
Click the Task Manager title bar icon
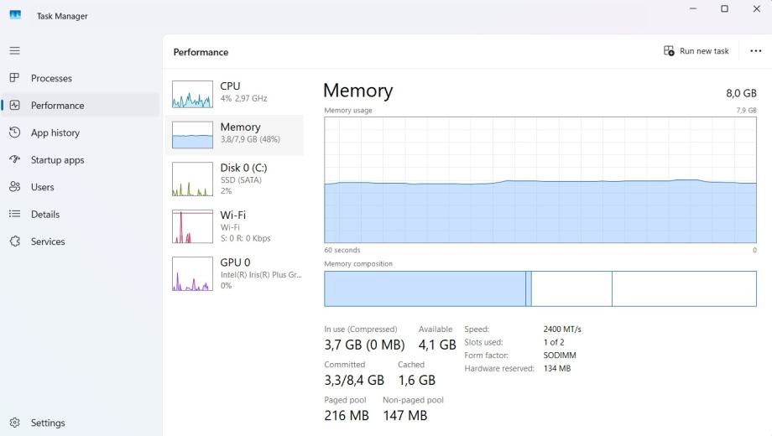(15, 15)
